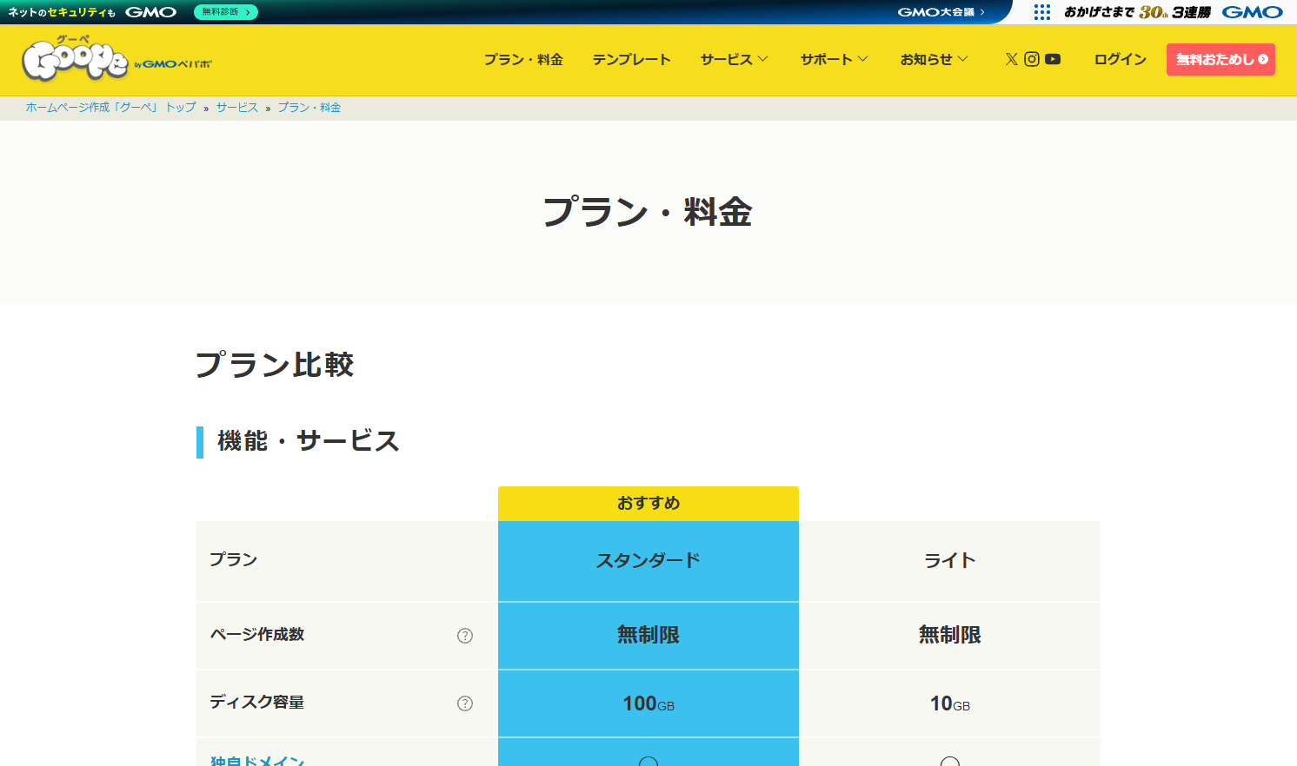Open the YouTube channel icon
The width and height of the screenshot is (1297, 766).
[1052, 58]
